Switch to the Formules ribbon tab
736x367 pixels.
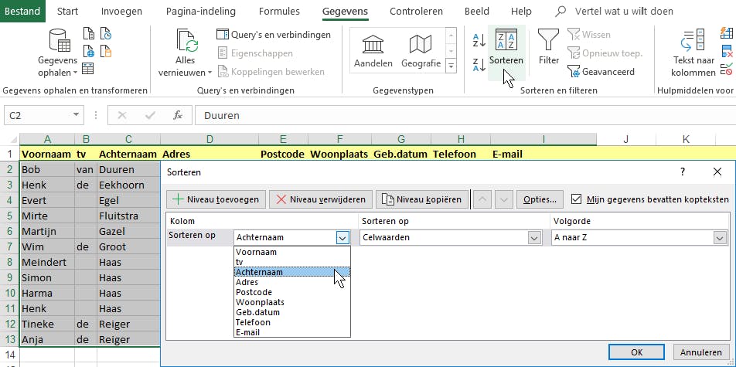280,12
